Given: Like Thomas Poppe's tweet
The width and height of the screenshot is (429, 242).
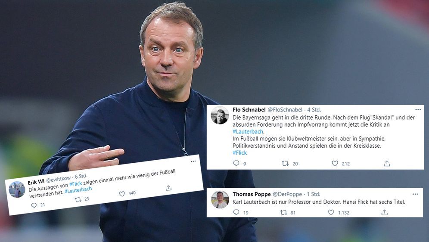Looking at the screenshot, I should pos(331,212).
